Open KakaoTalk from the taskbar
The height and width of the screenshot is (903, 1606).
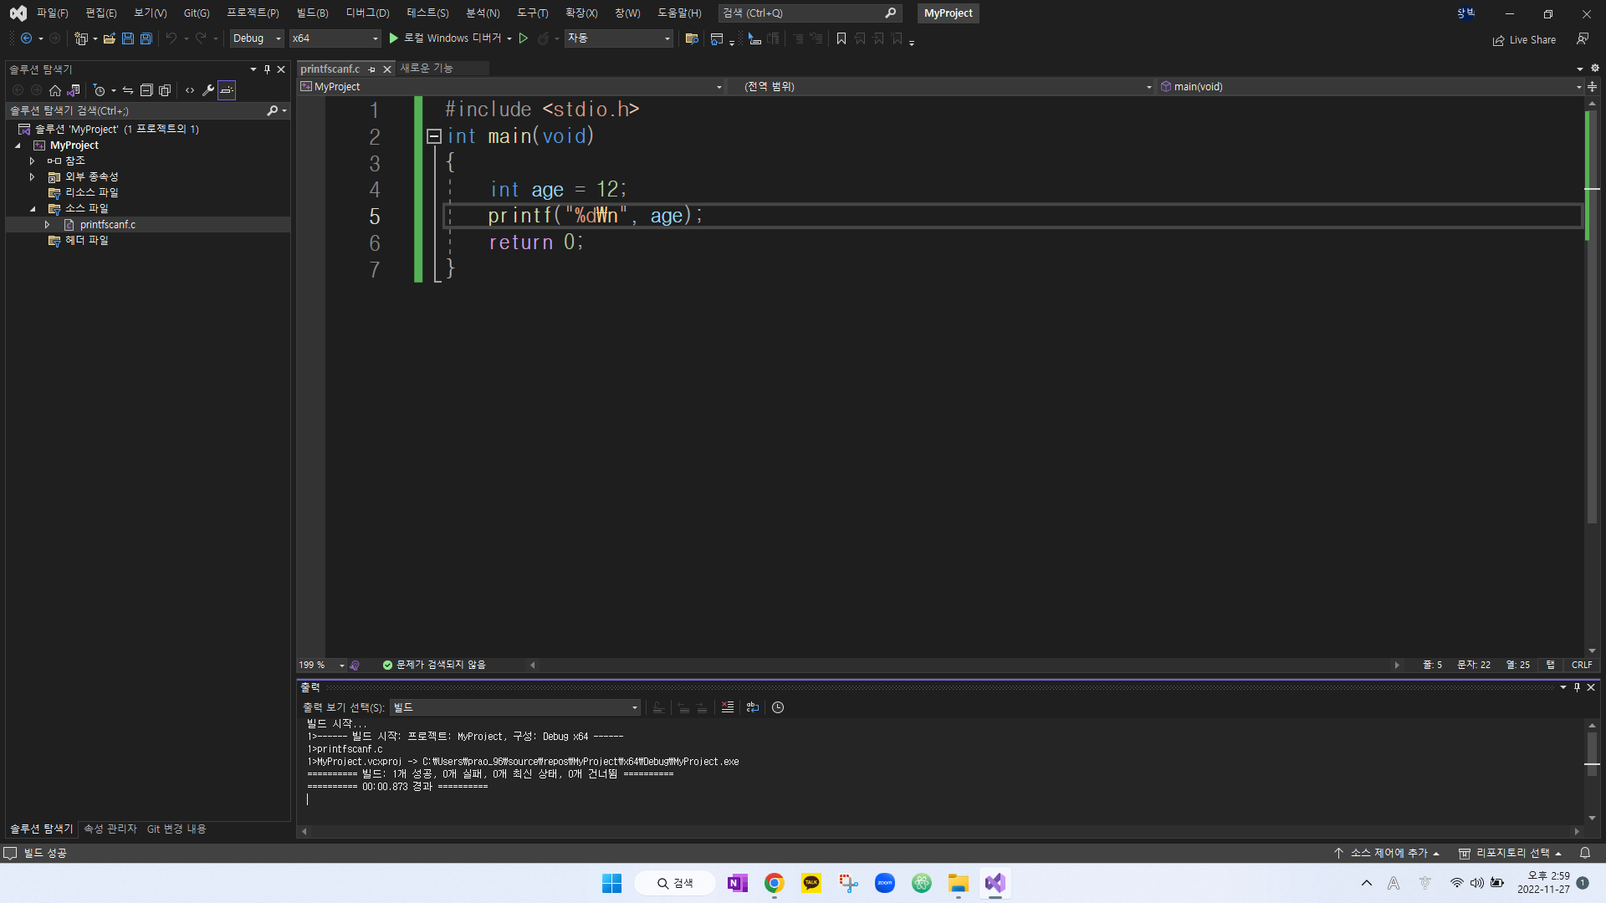pos(811,883)
